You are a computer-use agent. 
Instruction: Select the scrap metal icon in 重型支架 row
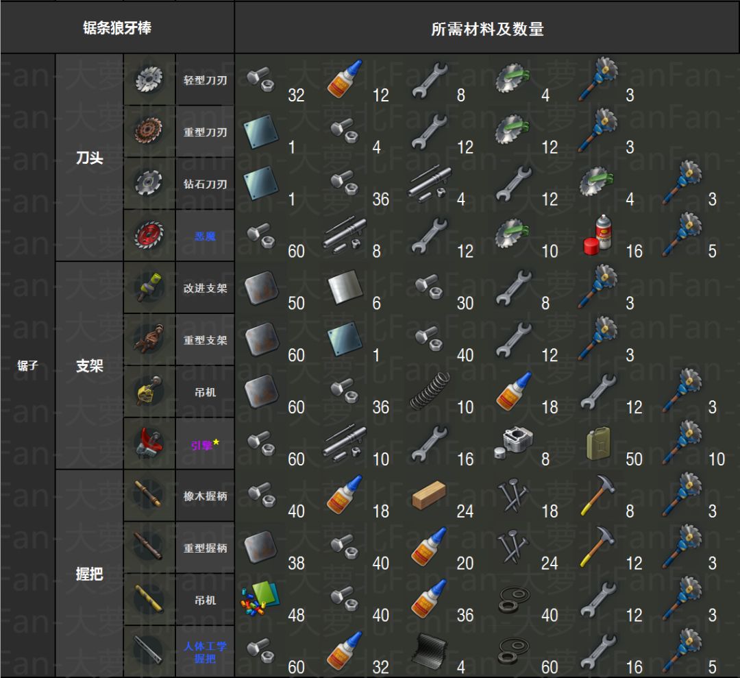click(260, 339)
